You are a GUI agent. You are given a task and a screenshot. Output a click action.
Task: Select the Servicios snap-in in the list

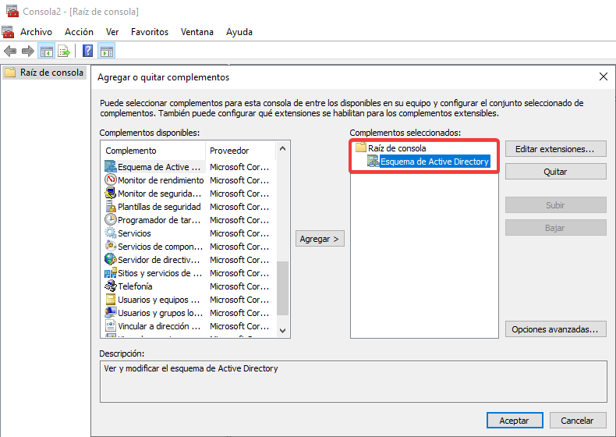point(134,233)
